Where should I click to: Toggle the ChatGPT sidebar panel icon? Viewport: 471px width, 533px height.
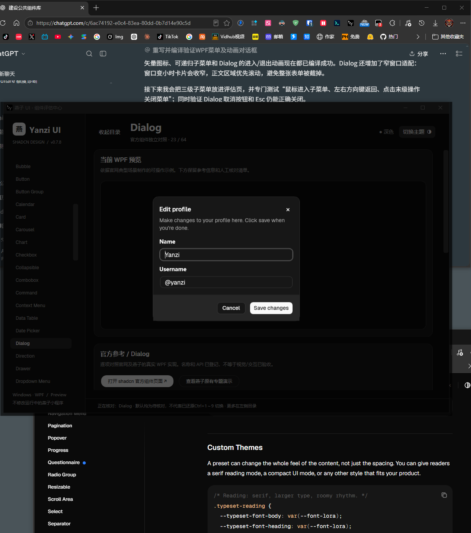tap(103, 54)
